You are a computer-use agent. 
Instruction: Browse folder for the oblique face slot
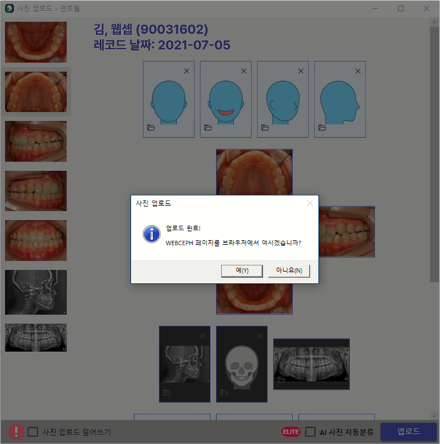(x=265, y=128)
